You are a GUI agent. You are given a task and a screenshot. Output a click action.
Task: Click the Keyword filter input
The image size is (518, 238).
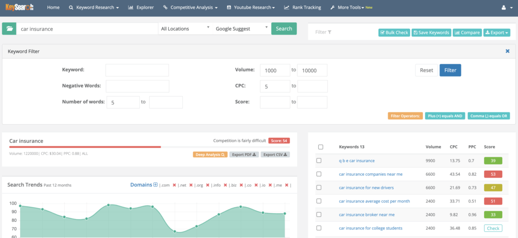coord(137,70)
